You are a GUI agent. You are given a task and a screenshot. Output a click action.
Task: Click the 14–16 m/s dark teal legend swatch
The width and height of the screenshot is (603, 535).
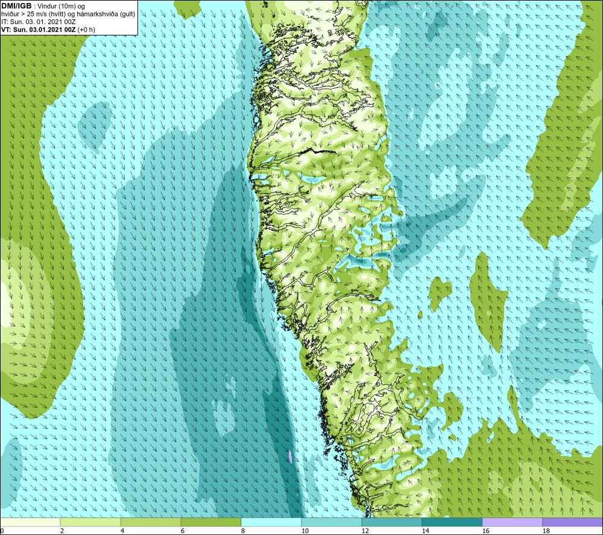pyautogui.click(x=452, y=522)
